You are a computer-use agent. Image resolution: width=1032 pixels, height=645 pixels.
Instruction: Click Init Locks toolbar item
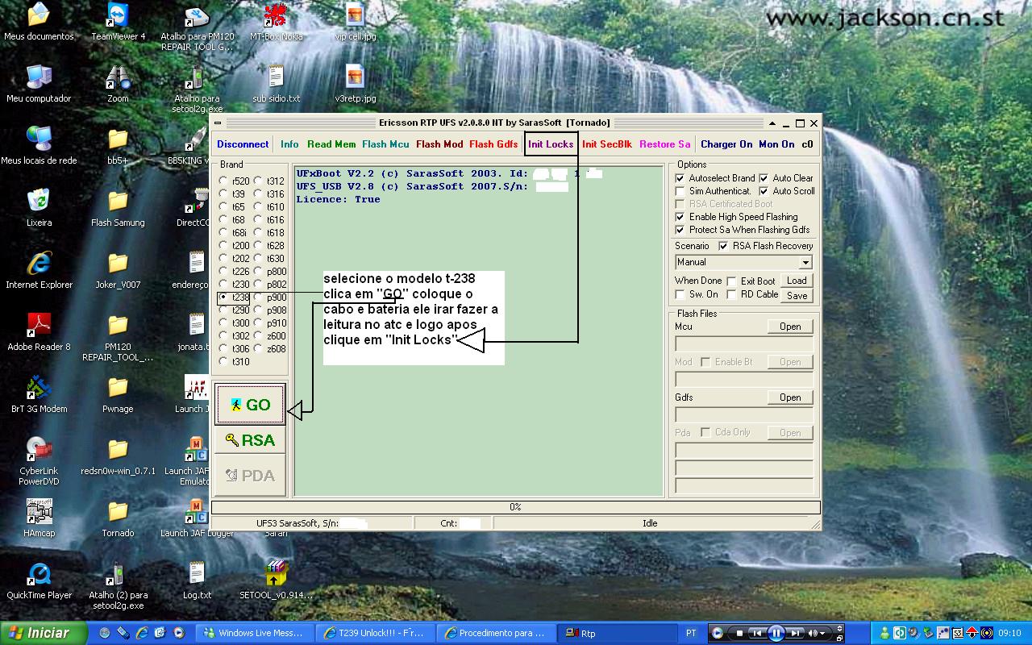[x=551, y=144]
